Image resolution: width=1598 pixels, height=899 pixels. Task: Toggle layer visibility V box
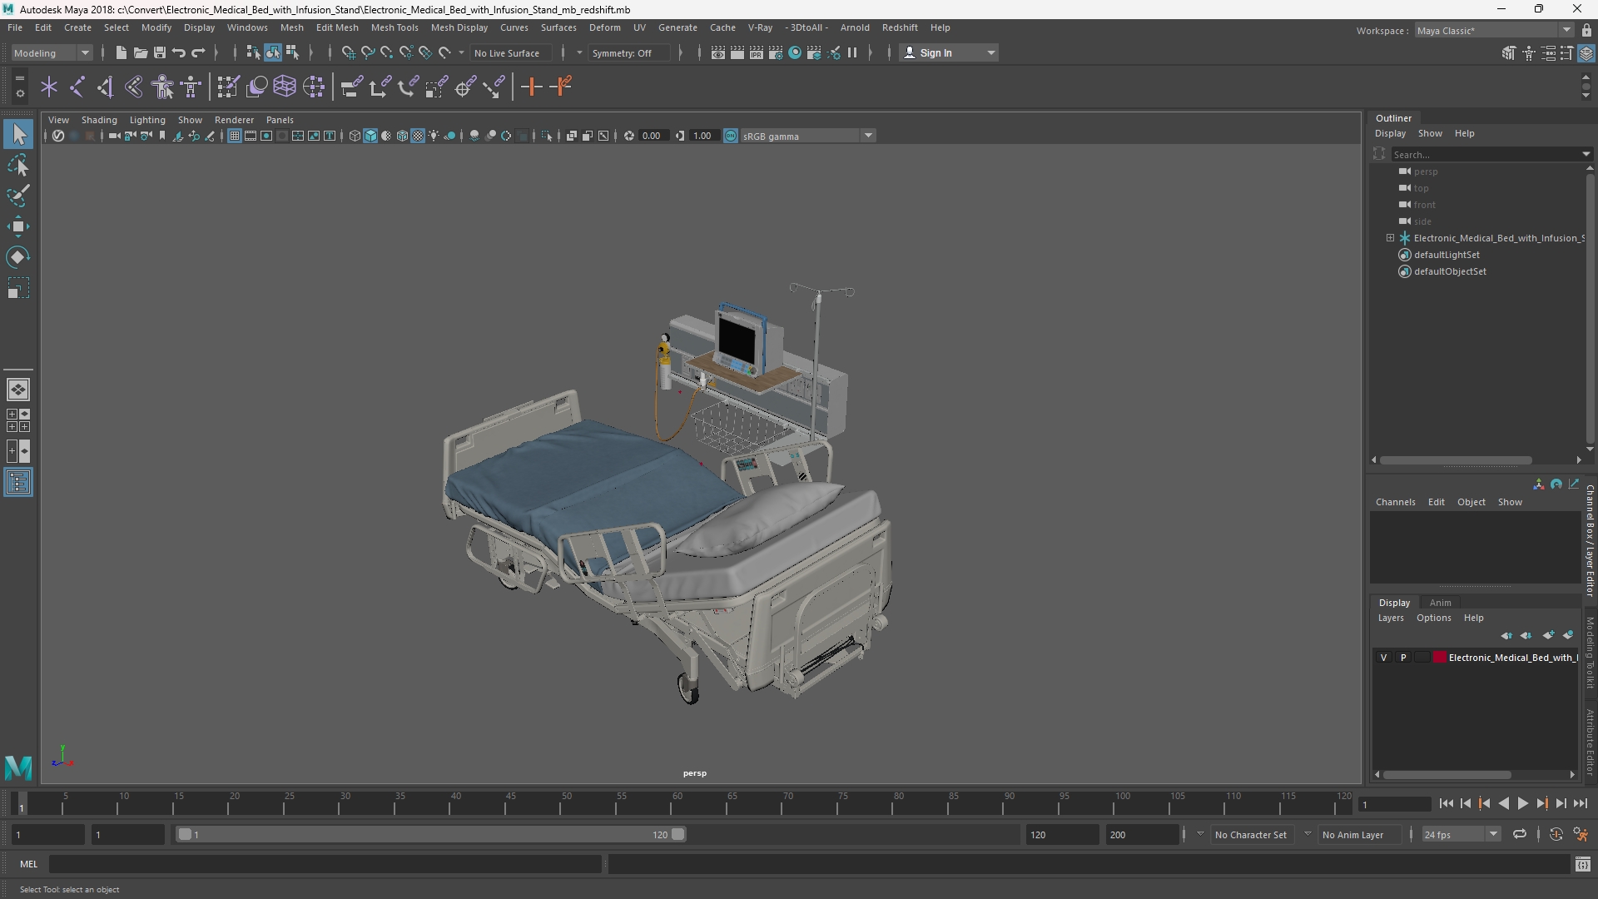point(1384,658)
